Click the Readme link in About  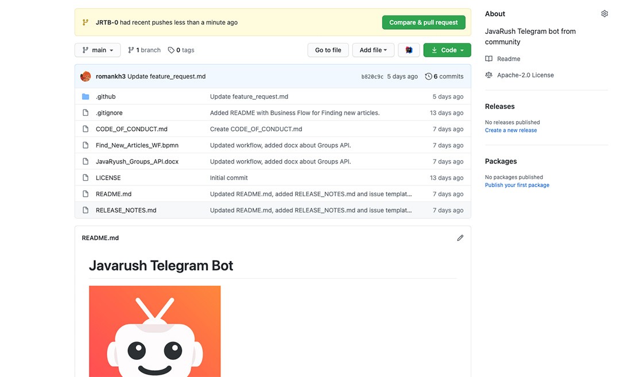click(x=509, y=59)
